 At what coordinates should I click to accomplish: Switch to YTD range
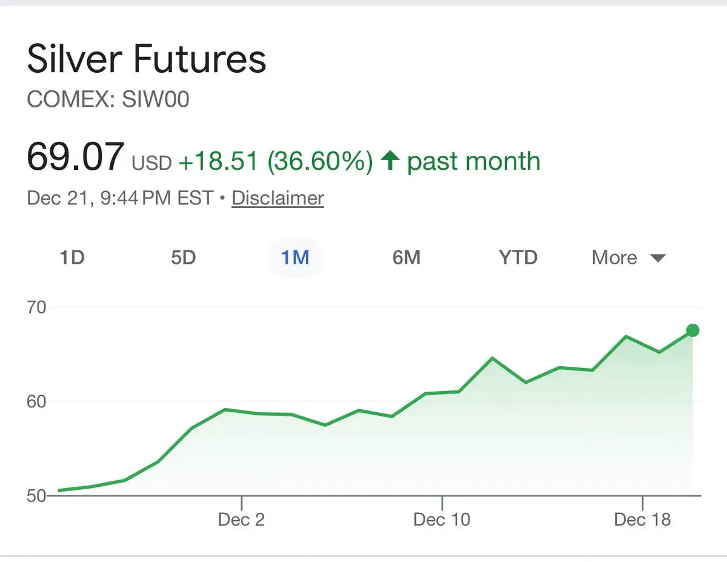[518, 258]
